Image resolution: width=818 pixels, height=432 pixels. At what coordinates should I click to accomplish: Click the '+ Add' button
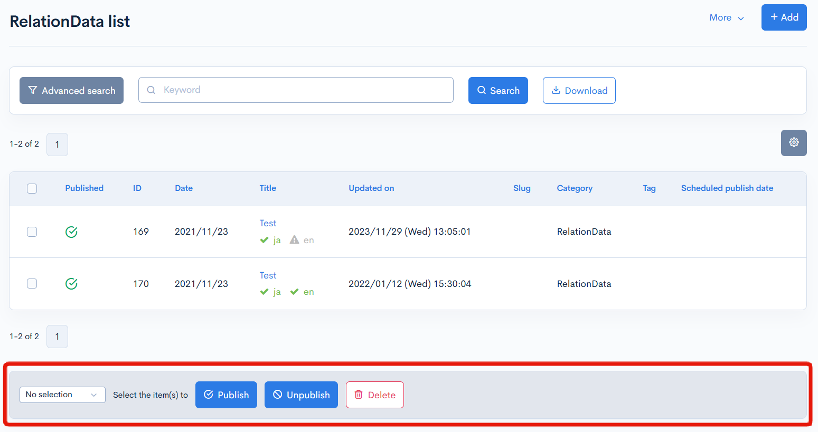point(784,17)
